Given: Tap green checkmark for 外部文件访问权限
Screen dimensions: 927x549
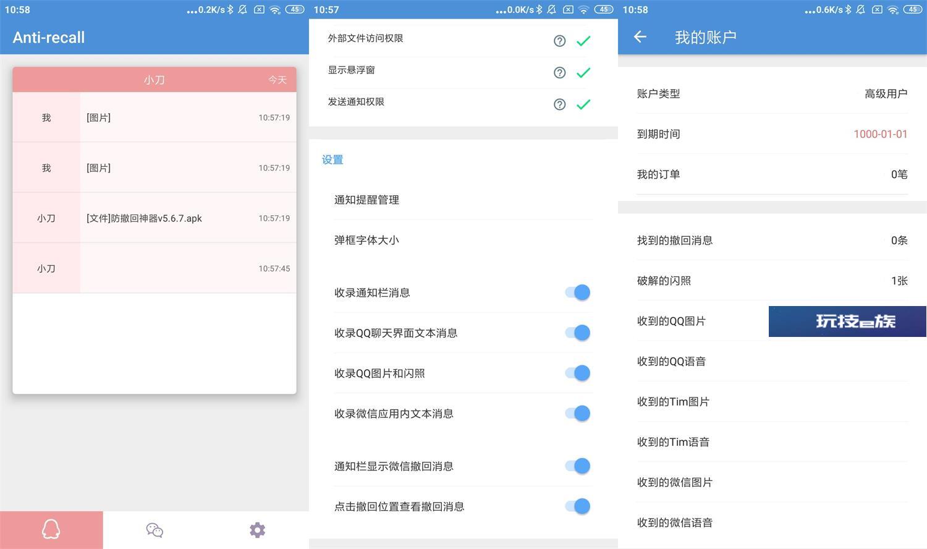Looking at the screenshot, I should 583,41.
